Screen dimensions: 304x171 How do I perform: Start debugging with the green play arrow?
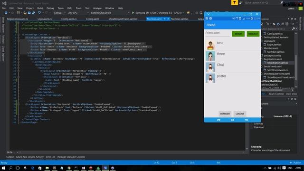pyautogui.click(x=133, y=13)
